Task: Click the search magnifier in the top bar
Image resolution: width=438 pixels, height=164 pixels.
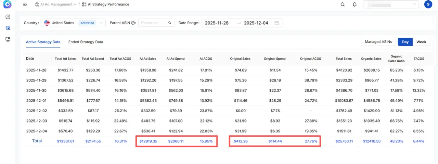Action: pos(343,4)
